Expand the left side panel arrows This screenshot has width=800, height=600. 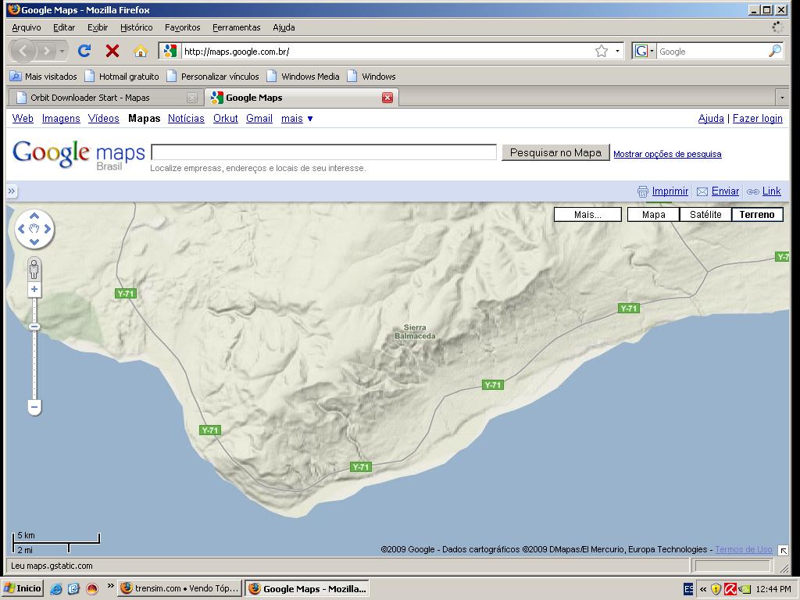click(x=12, y=191)
